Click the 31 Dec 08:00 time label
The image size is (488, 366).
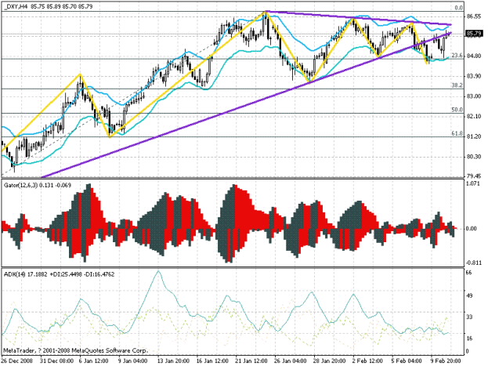[x=56, y=361]
